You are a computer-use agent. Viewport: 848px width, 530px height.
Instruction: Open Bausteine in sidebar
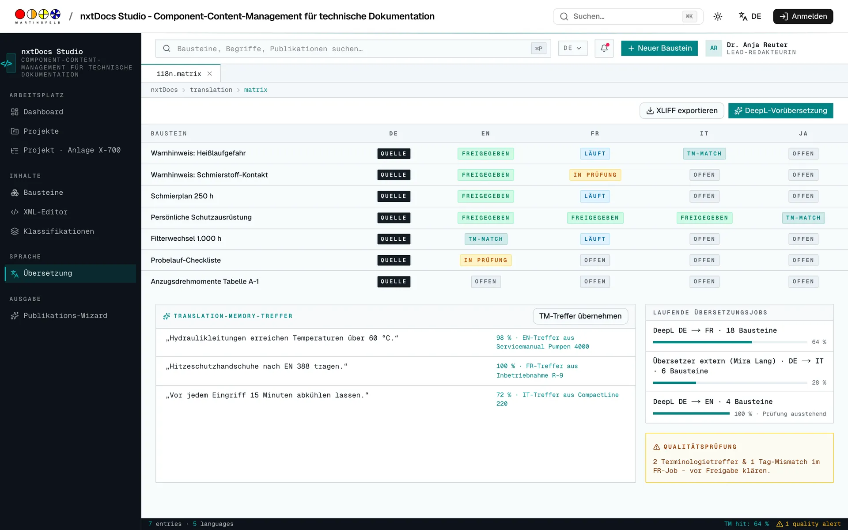tap(71, 193)
